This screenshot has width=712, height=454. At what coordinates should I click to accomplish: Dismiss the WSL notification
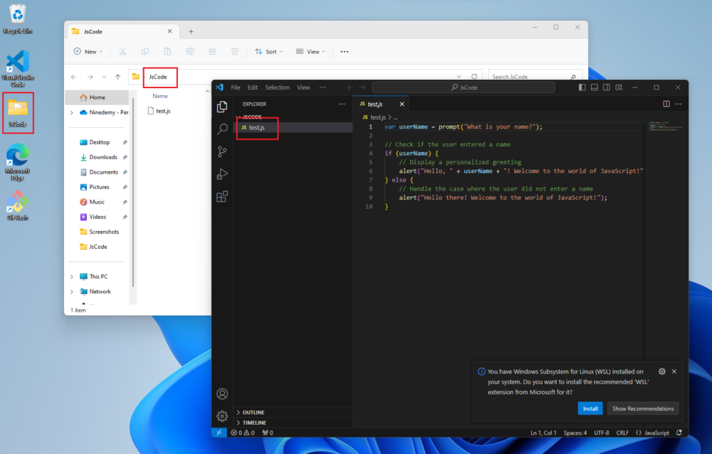click(674, 371)
